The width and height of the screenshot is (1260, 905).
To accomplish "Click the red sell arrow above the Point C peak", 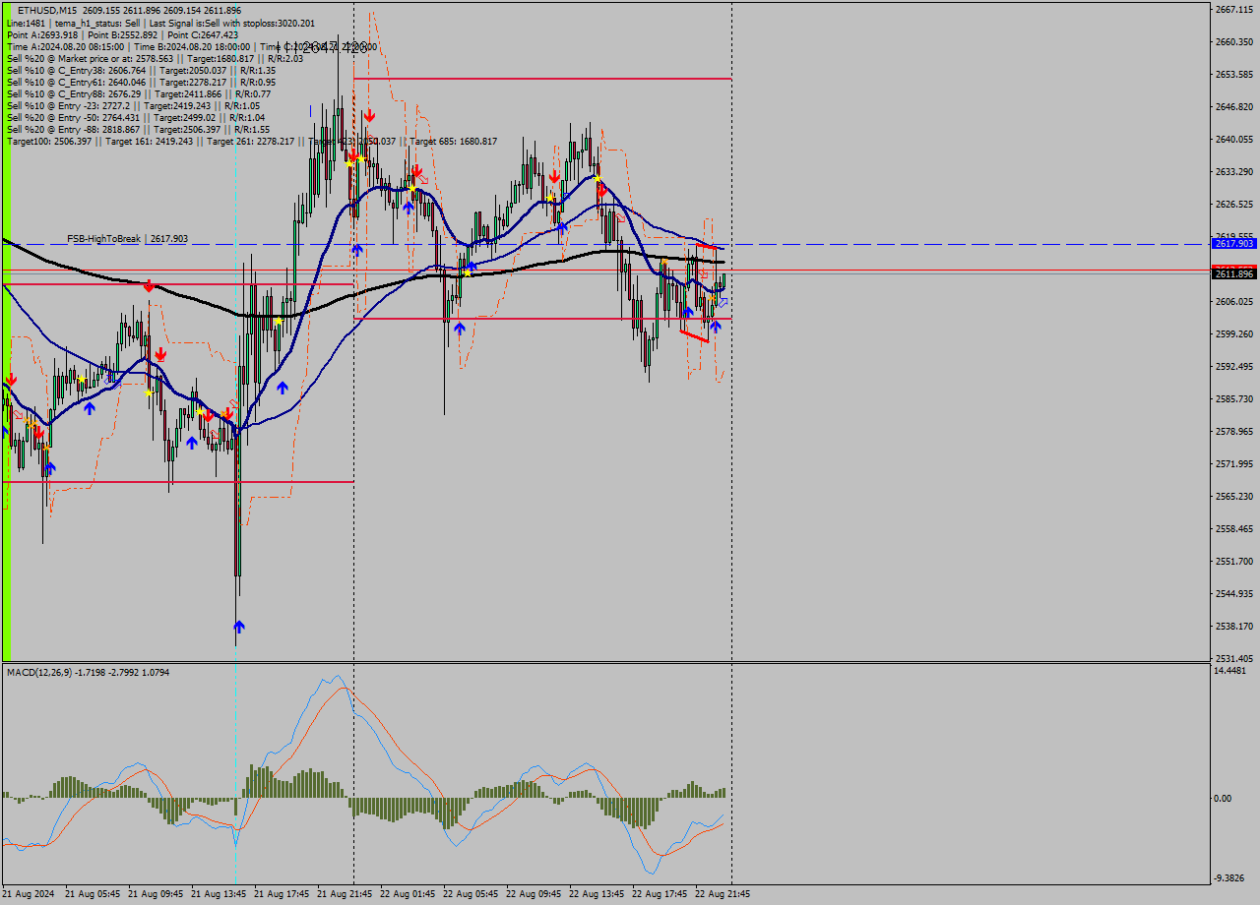I will click(369, 115).
